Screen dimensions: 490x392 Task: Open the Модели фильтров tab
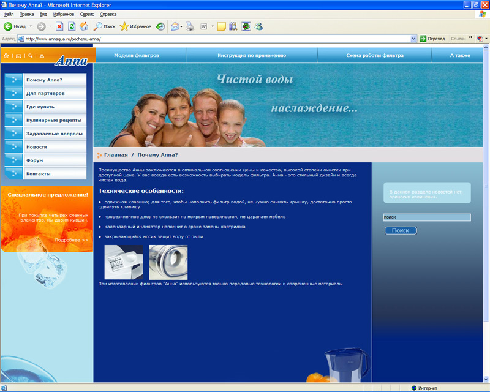point(137,55)
